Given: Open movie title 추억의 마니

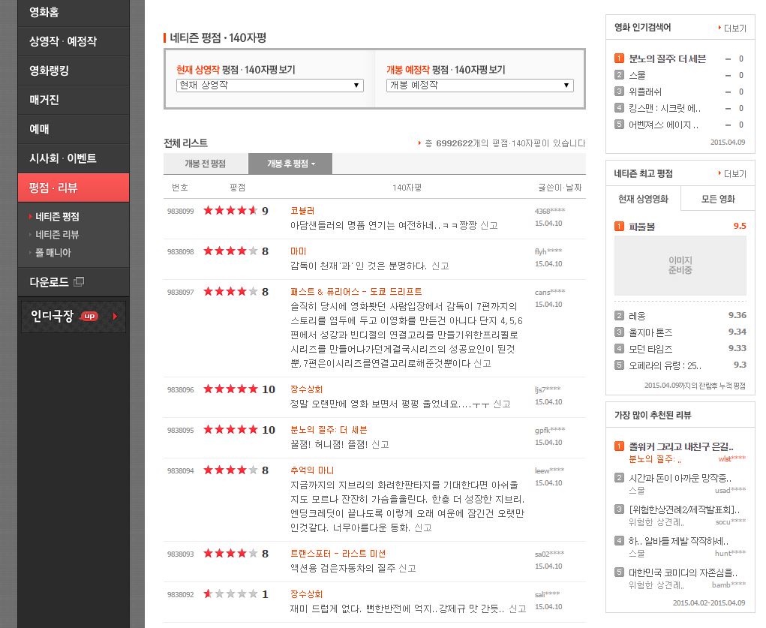Looking at the screenshot, I should (x=311, y=470).
